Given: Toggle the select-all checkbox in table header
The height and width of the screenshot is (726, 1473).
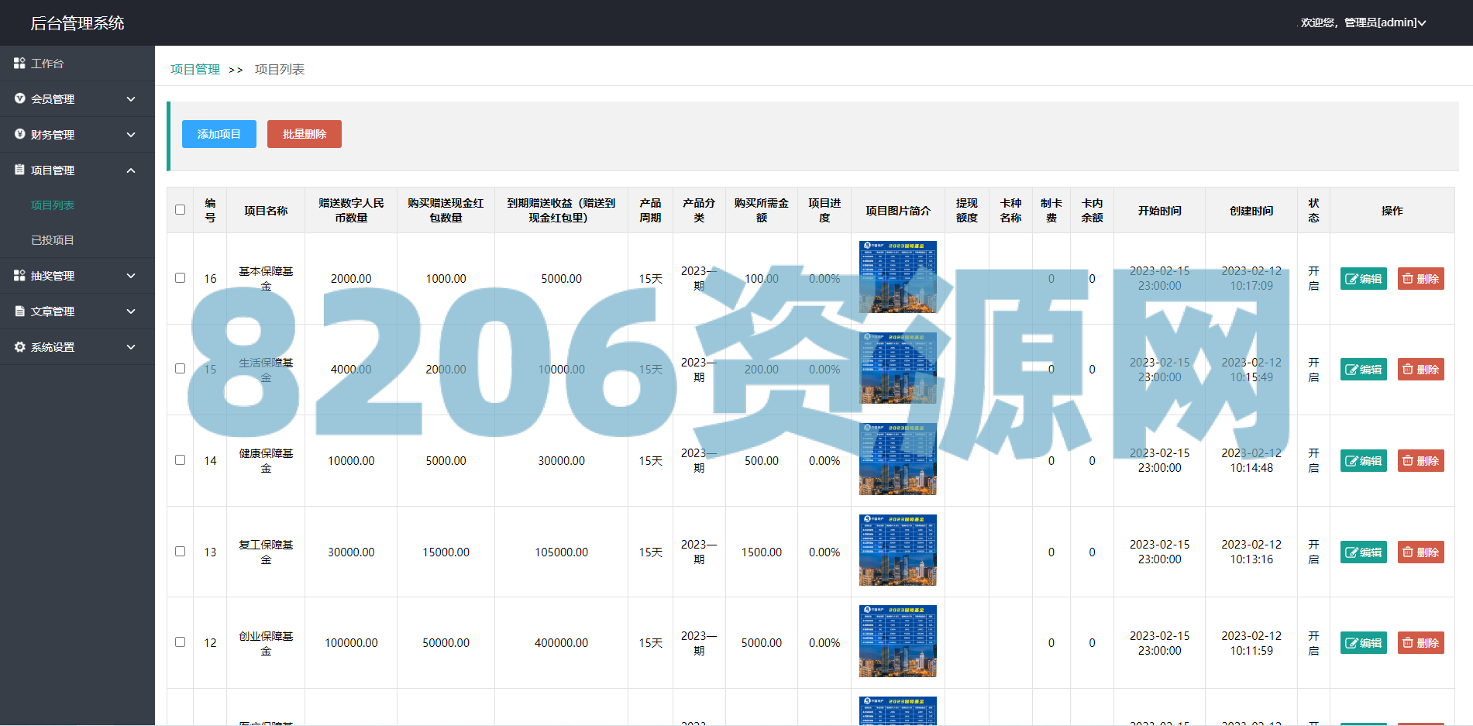Looking at the screenshot, I should (181, 210).
